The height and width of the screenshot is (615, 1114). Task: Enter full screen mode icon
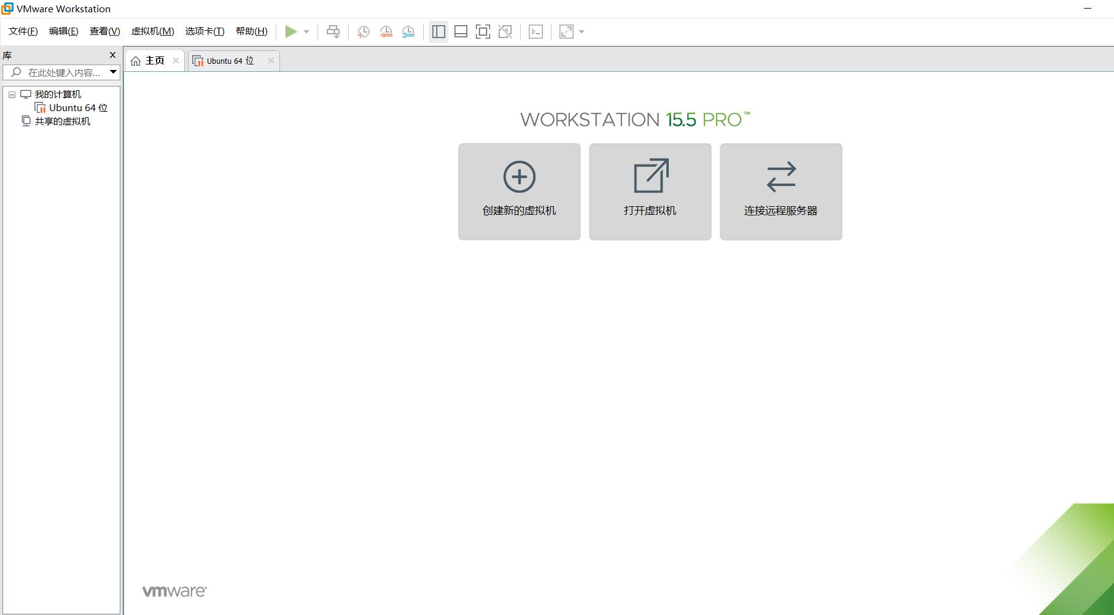click(x=483, y=31)
